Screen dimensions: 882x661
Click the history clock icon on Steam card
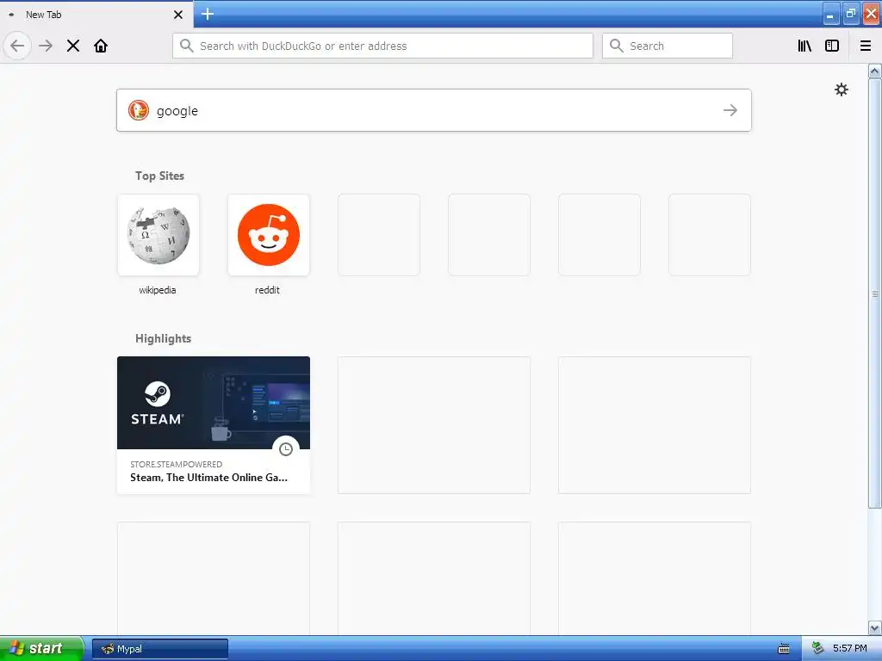(x=286, y=449)
